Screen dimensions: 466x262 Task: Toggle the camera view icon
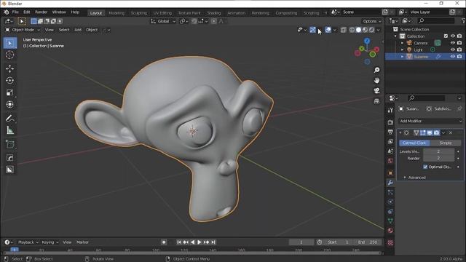pos(376,91)
